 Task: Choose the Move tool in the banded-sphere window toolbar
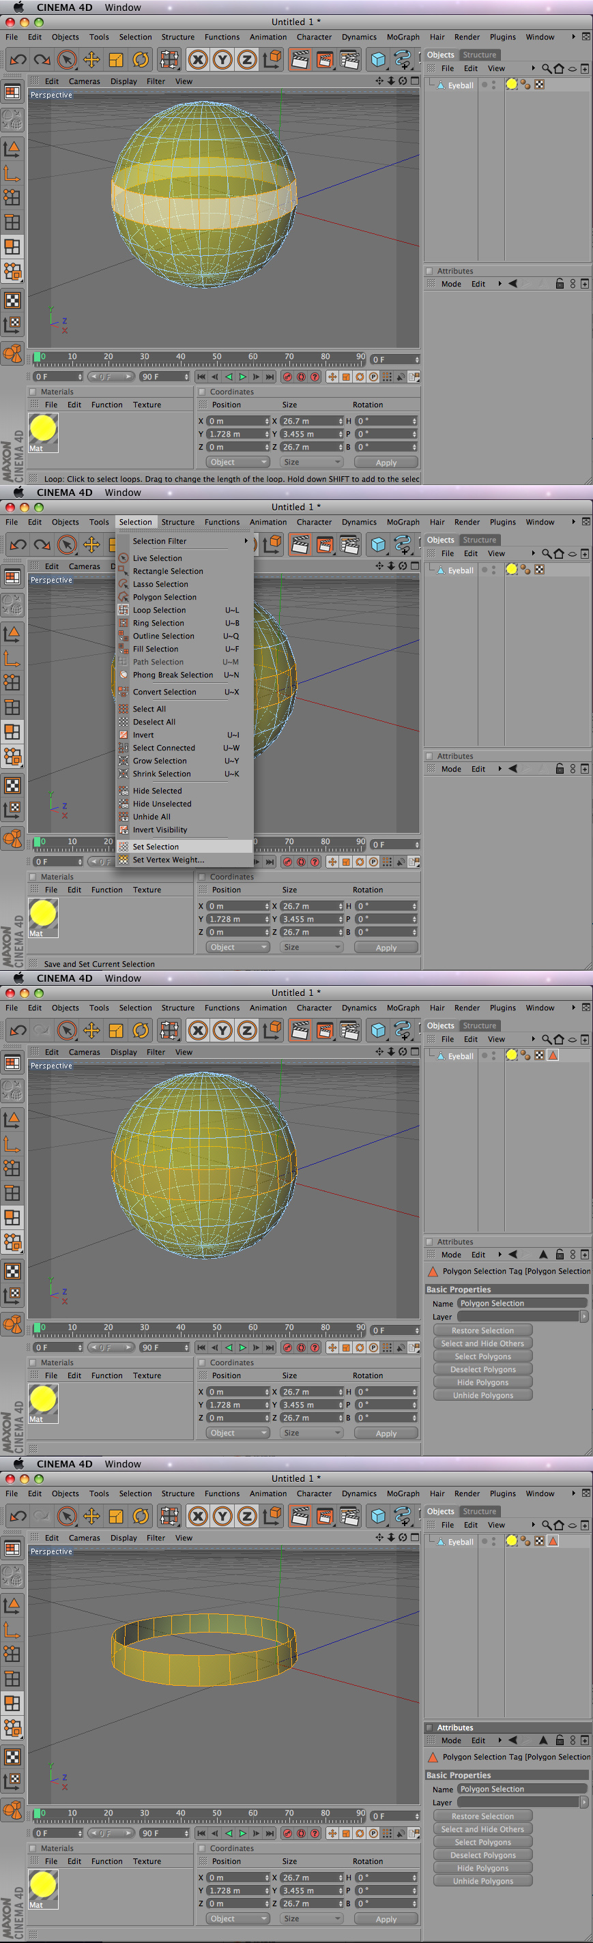[91, 59]
